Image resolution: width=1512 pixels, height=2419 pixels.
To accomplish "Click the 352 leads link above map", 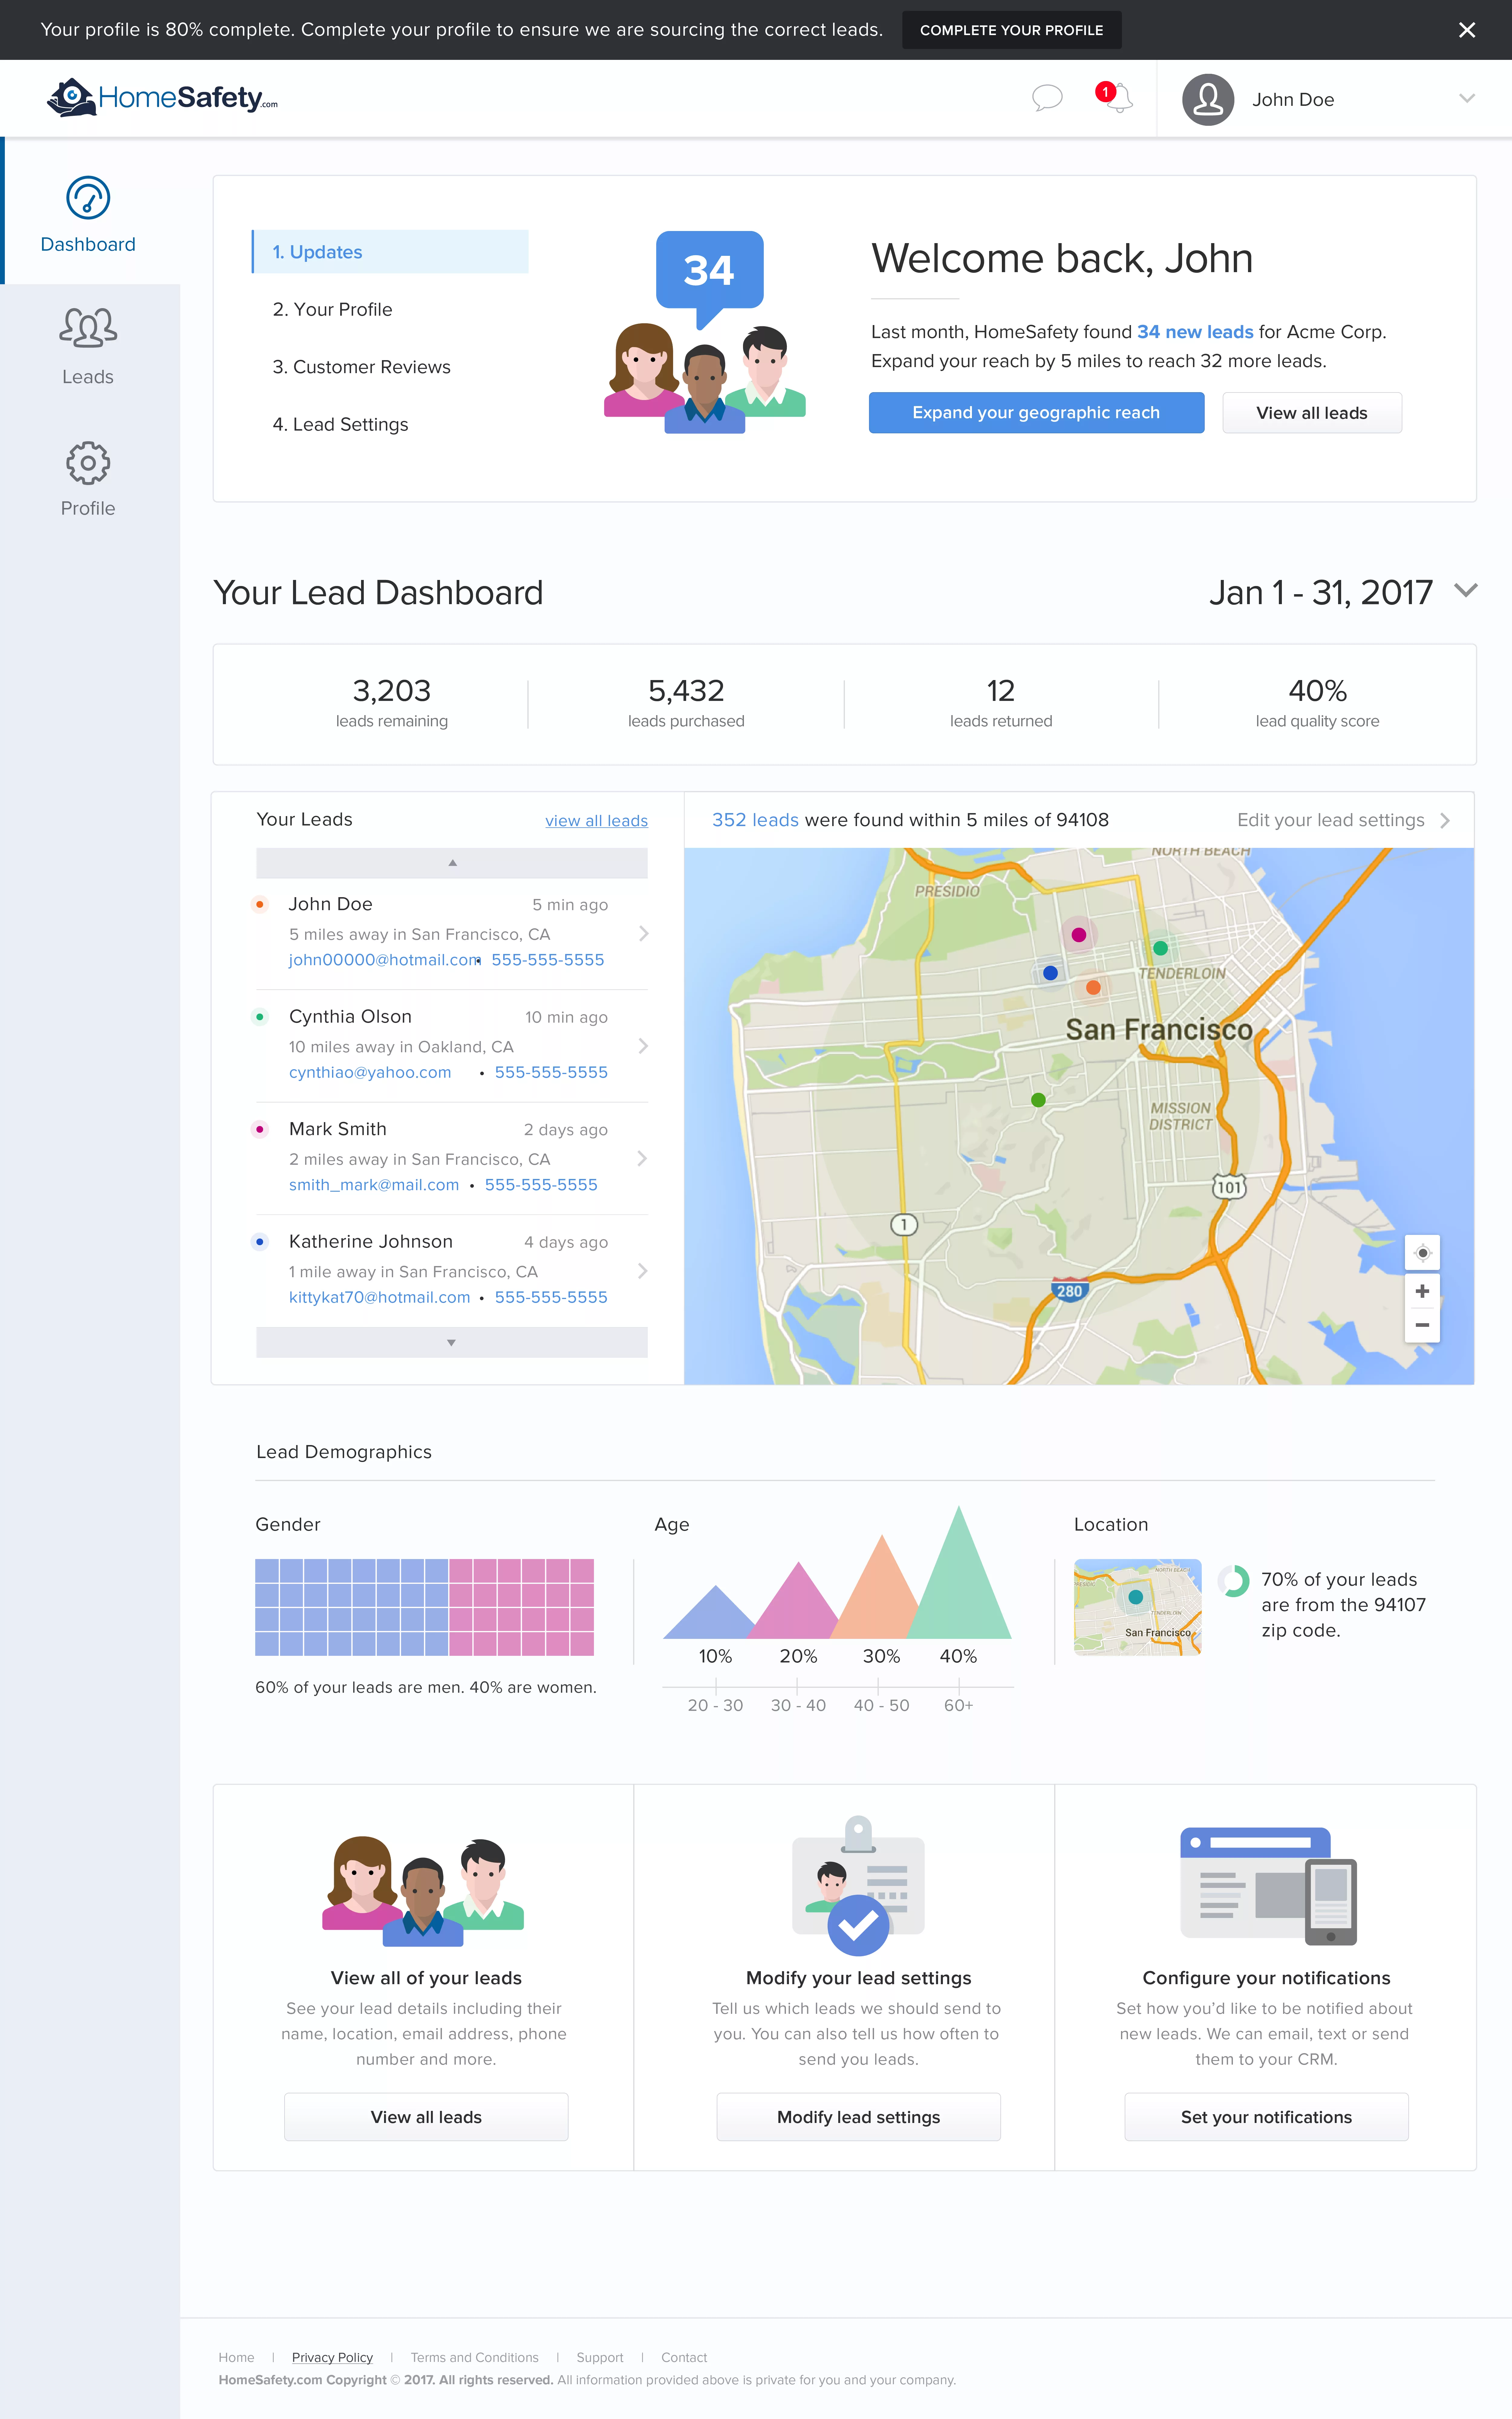I will pyautogui.click(x=755, y=820).
